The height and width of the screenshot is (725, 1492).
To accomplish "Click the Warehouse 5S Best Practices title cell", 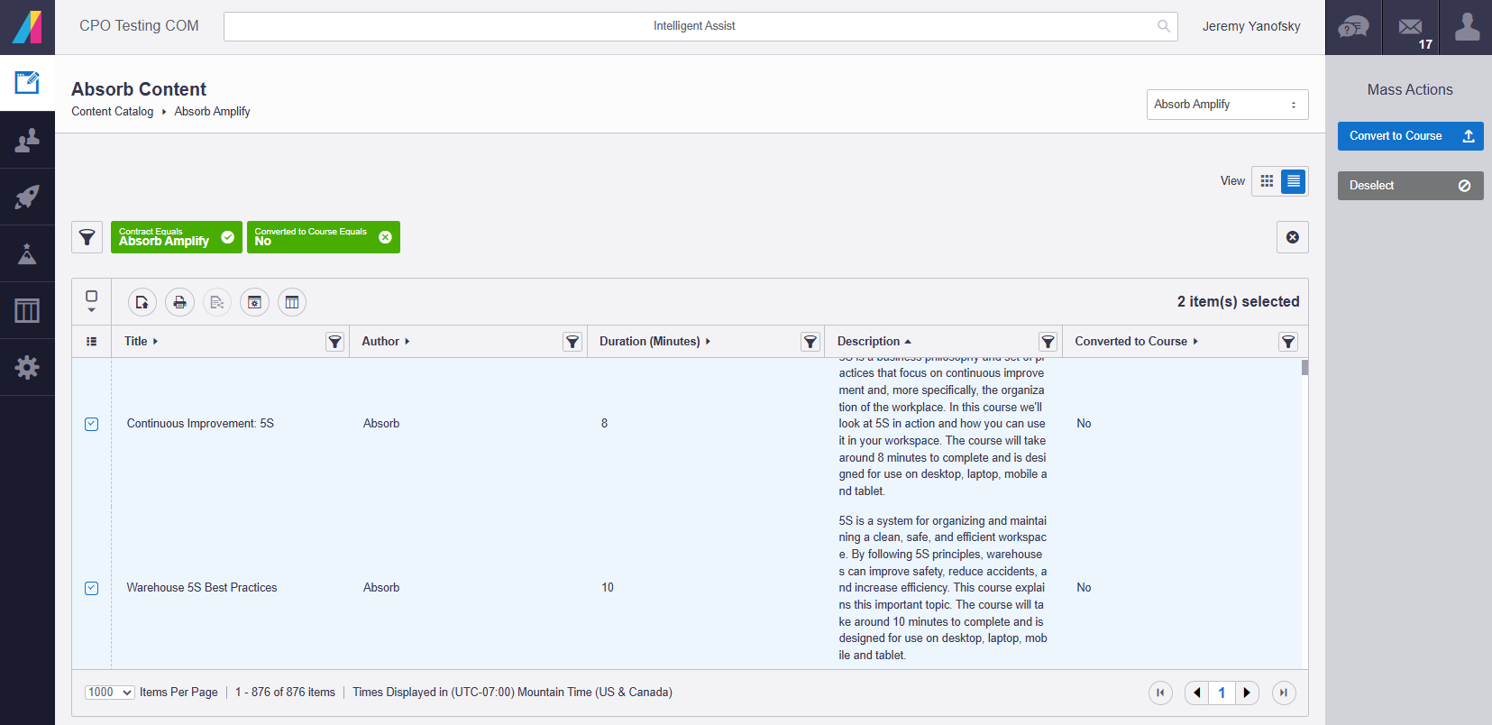I will 202,588.
